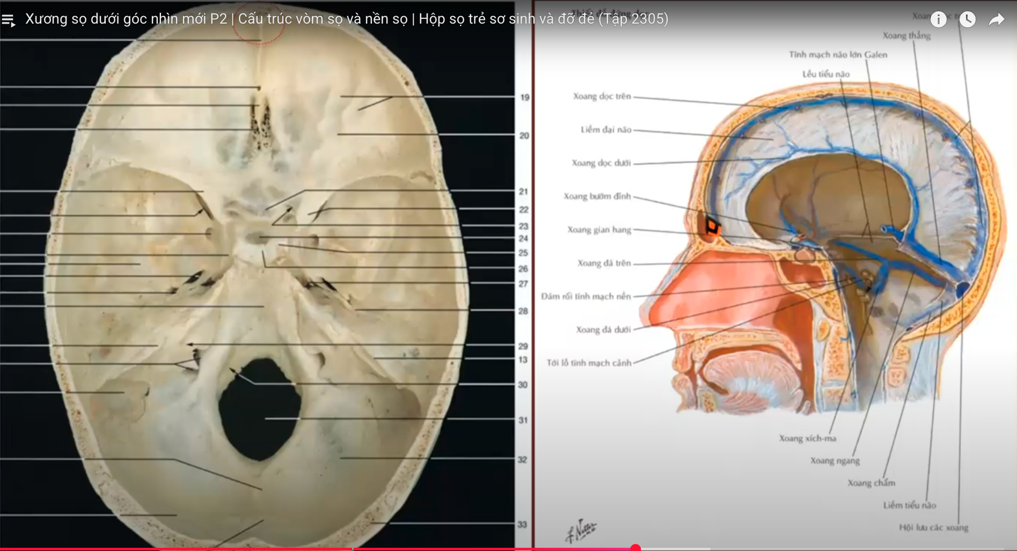Image resolution: width=1017 pixels, height=551 pixels.
Task: Click the label "Xoang bướm đỉnh"
Action: [x=597, y=196]
